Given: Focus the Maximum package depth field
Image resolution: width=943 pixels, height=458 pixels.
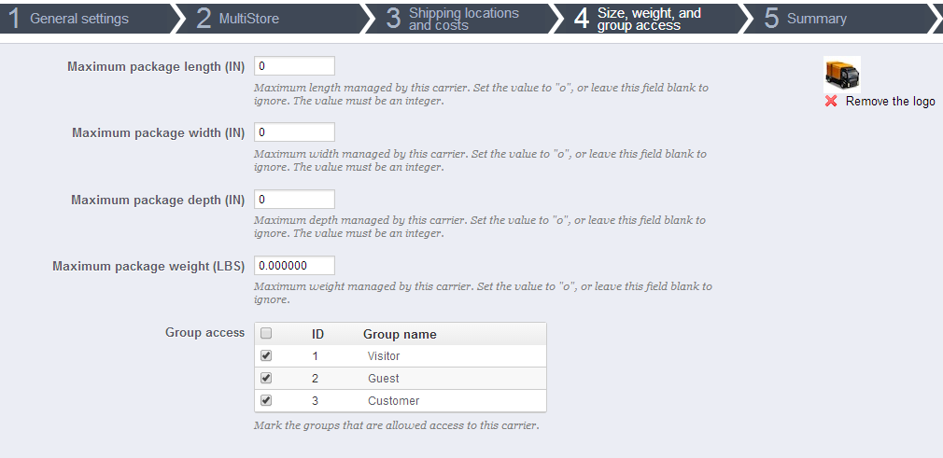Looking at the screenshot, I should tap(294, 200).
